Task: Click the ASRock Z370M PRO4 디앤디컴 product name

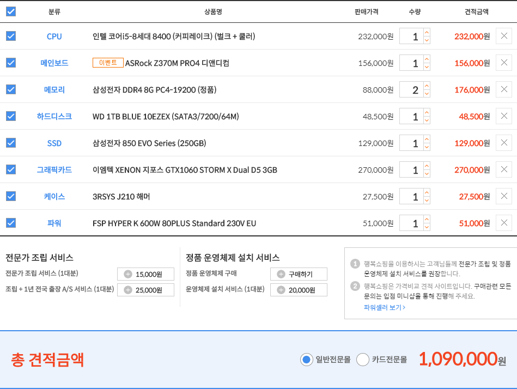Action: click(x=177, y=63)
